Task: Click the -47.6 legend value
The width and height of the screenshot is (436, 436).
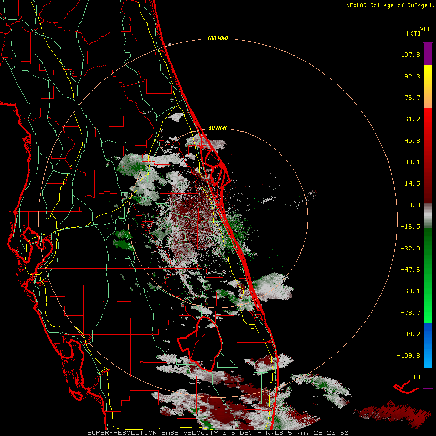Action: 410,270
